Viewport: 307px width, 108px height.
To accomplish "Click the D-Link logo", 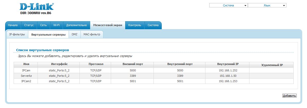I will [37, 7].
